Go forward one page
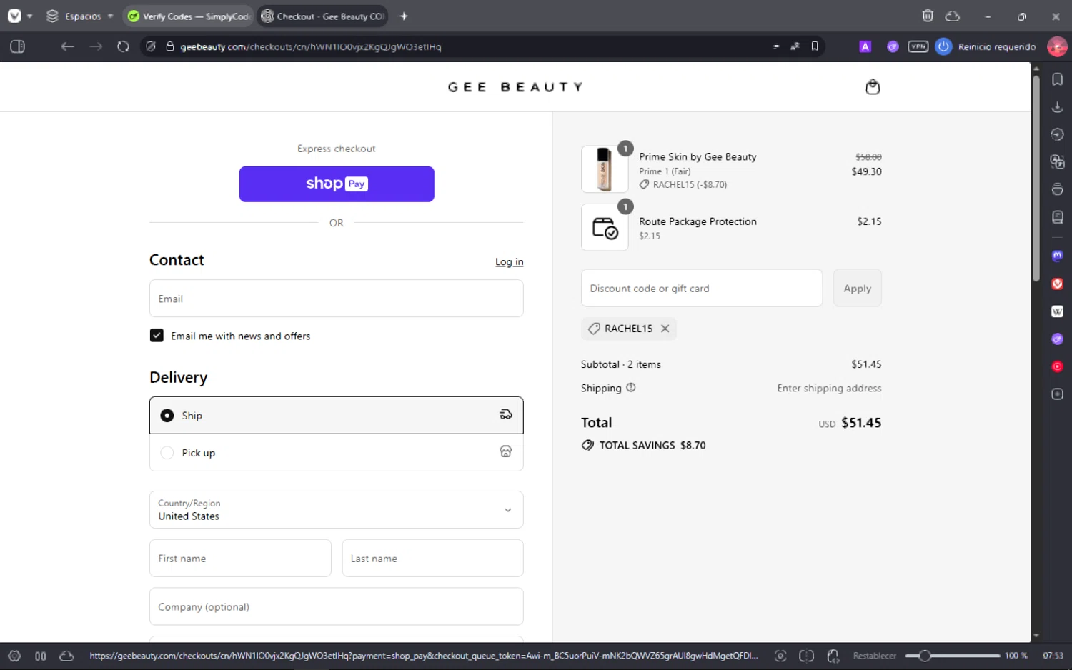 pyautogui.click(x=96, y=46)
